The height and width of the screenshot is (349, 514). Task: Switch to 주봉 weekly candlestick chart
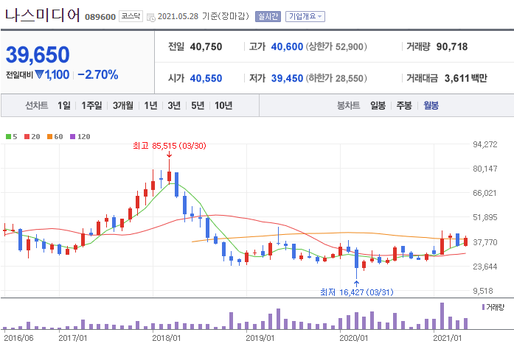[x=404, y=105]
